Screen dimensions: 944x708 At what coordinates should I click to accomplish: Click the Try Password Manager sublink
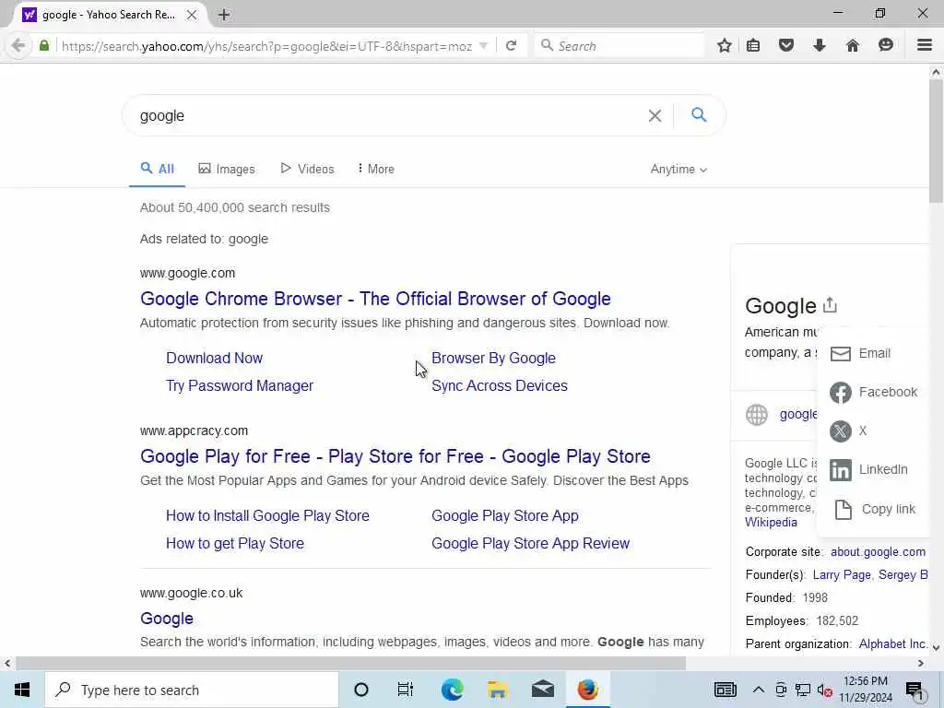[x=240, y=386]
